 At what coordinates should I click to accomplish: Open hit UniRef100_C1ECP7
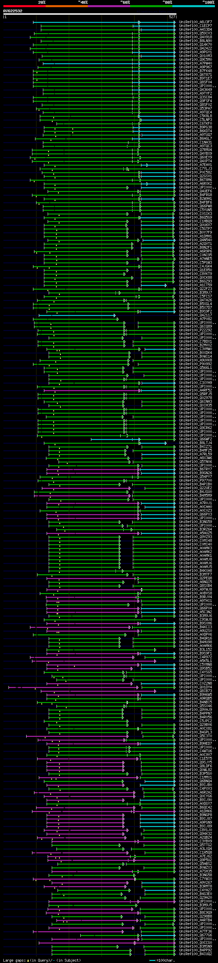click(x=196, y=26)
